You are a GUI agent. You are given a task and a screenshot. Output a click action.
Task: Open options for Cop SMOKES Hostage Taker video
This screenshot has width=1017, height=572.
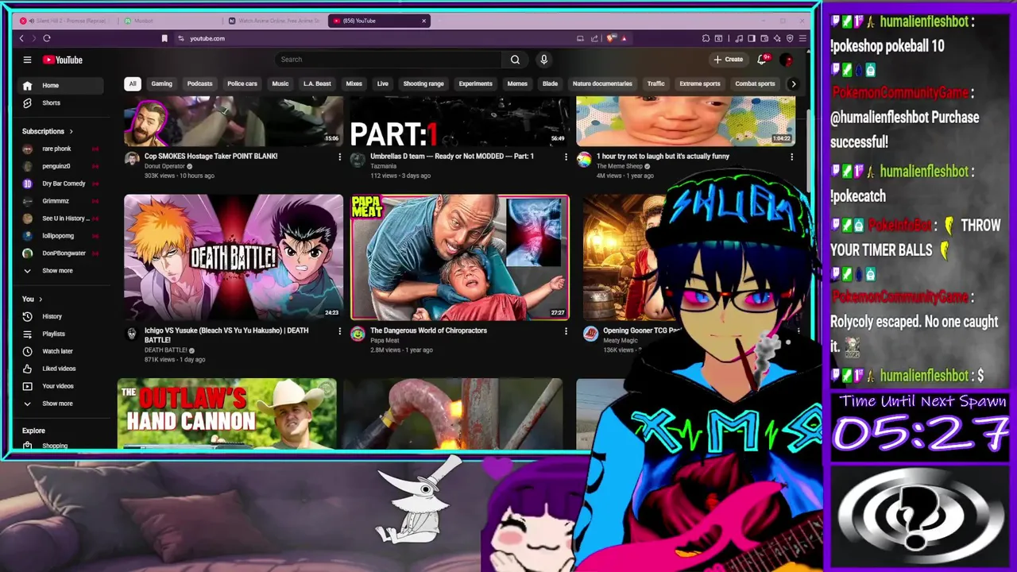click(339, 157)
